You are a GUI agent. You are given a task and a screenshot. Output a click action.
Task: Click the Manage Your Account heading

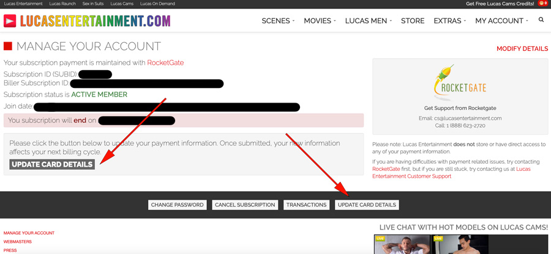pos(89,46)
